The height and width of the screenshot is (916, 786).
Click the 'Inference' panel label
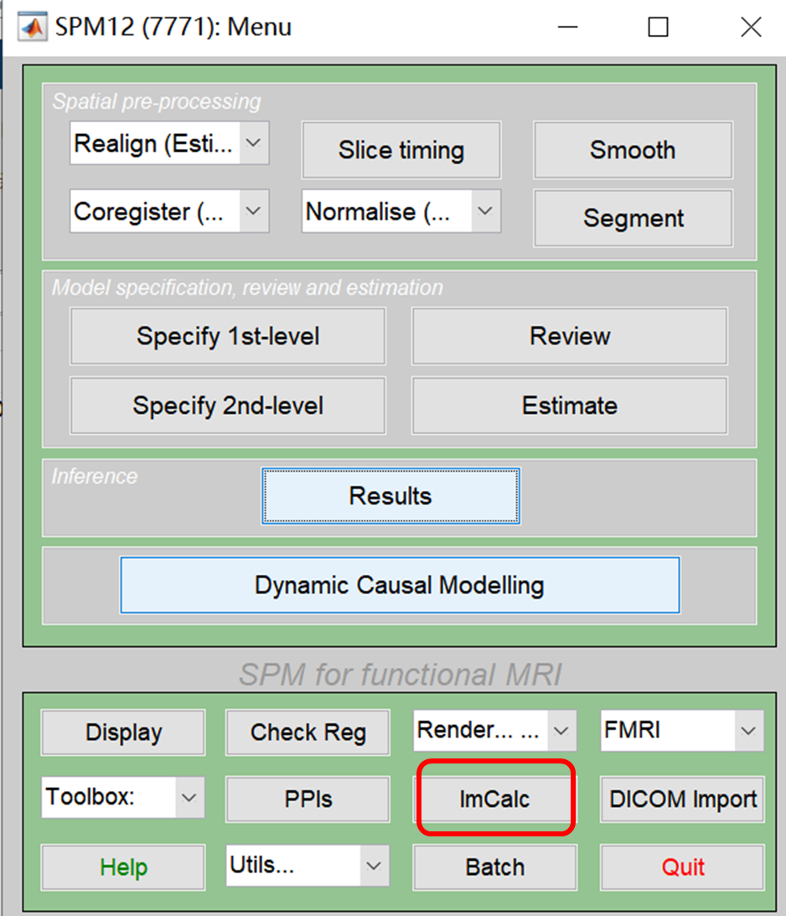point(95,476)
